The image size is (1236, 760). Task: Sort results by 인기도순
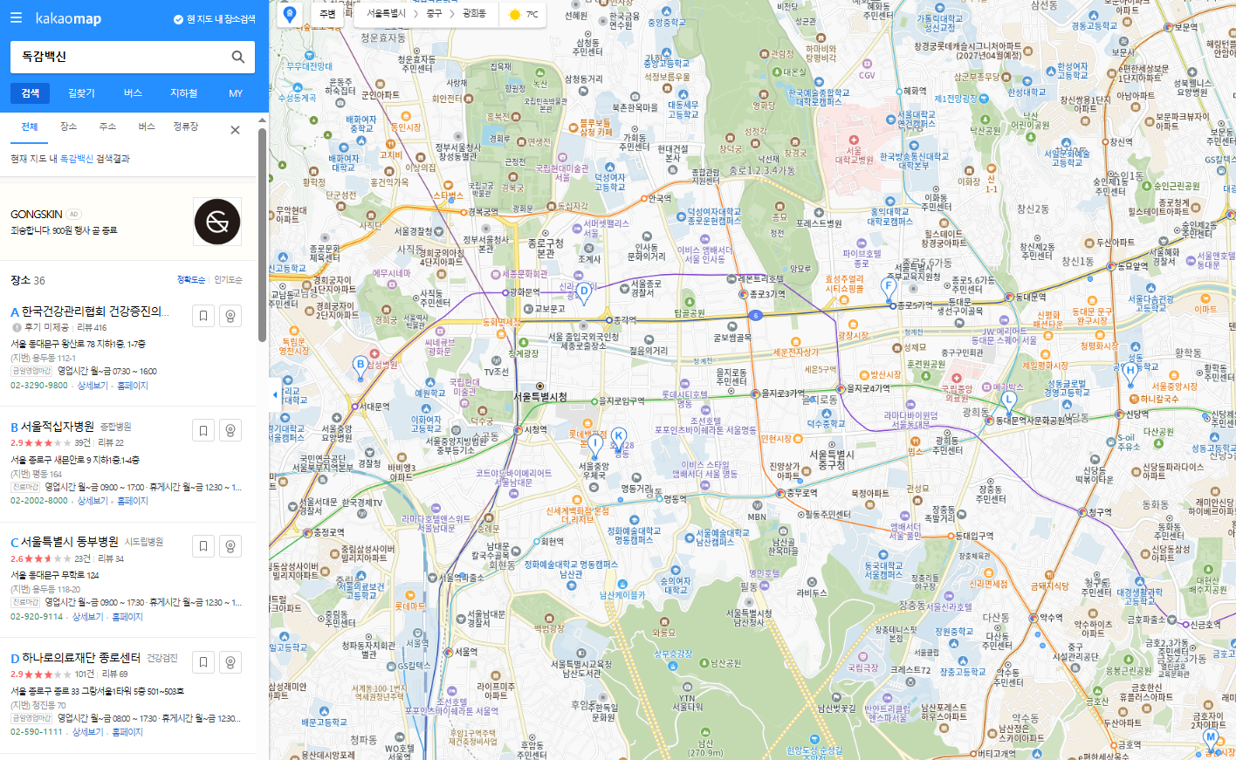coord(229,280)
